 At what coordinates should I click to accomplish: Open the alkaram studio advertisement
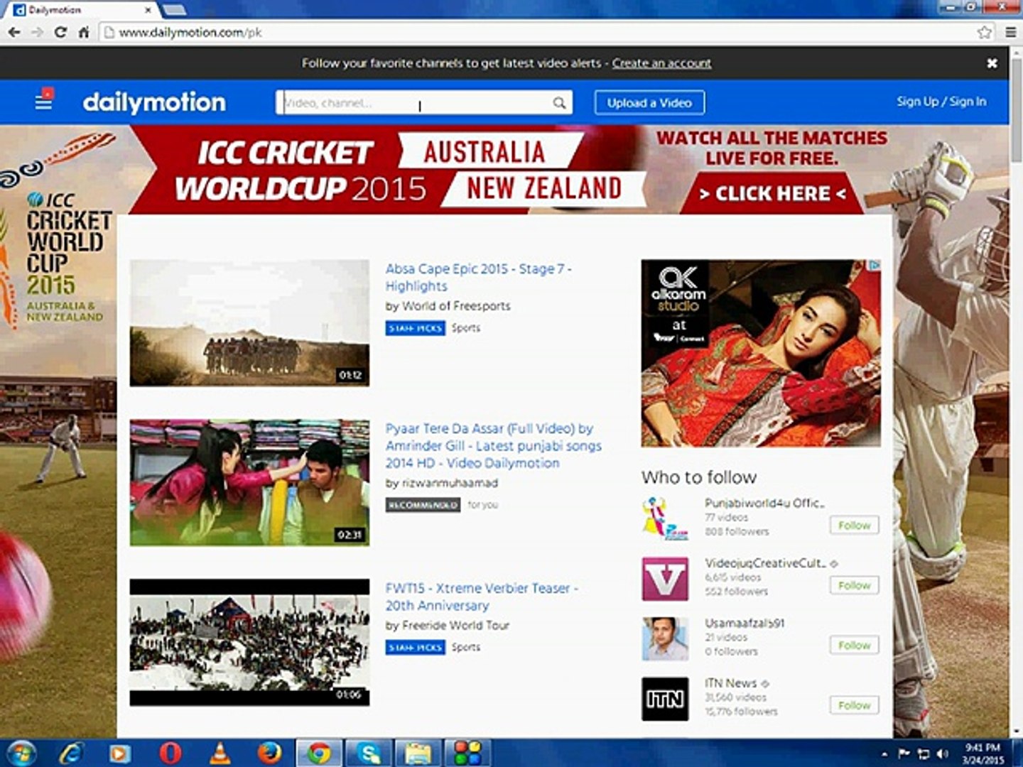(761, 353)
